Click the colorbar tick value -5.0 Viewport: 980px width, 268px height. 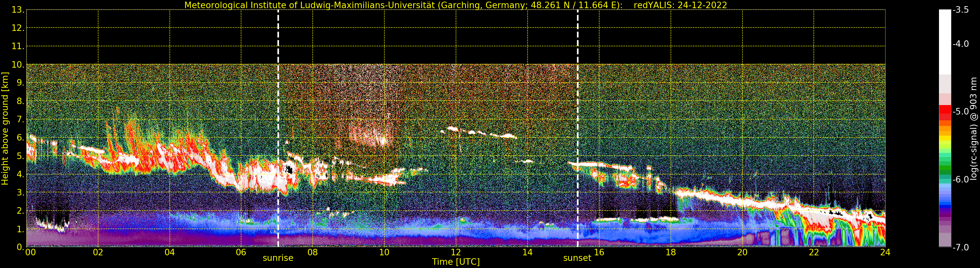click(960, 112)
